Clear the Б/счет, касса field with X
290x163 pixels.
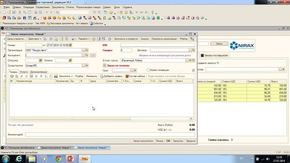[x=190, y=60]
